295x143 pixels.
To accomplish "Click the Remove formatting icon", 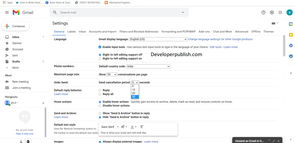I will [x=142, y=127].
